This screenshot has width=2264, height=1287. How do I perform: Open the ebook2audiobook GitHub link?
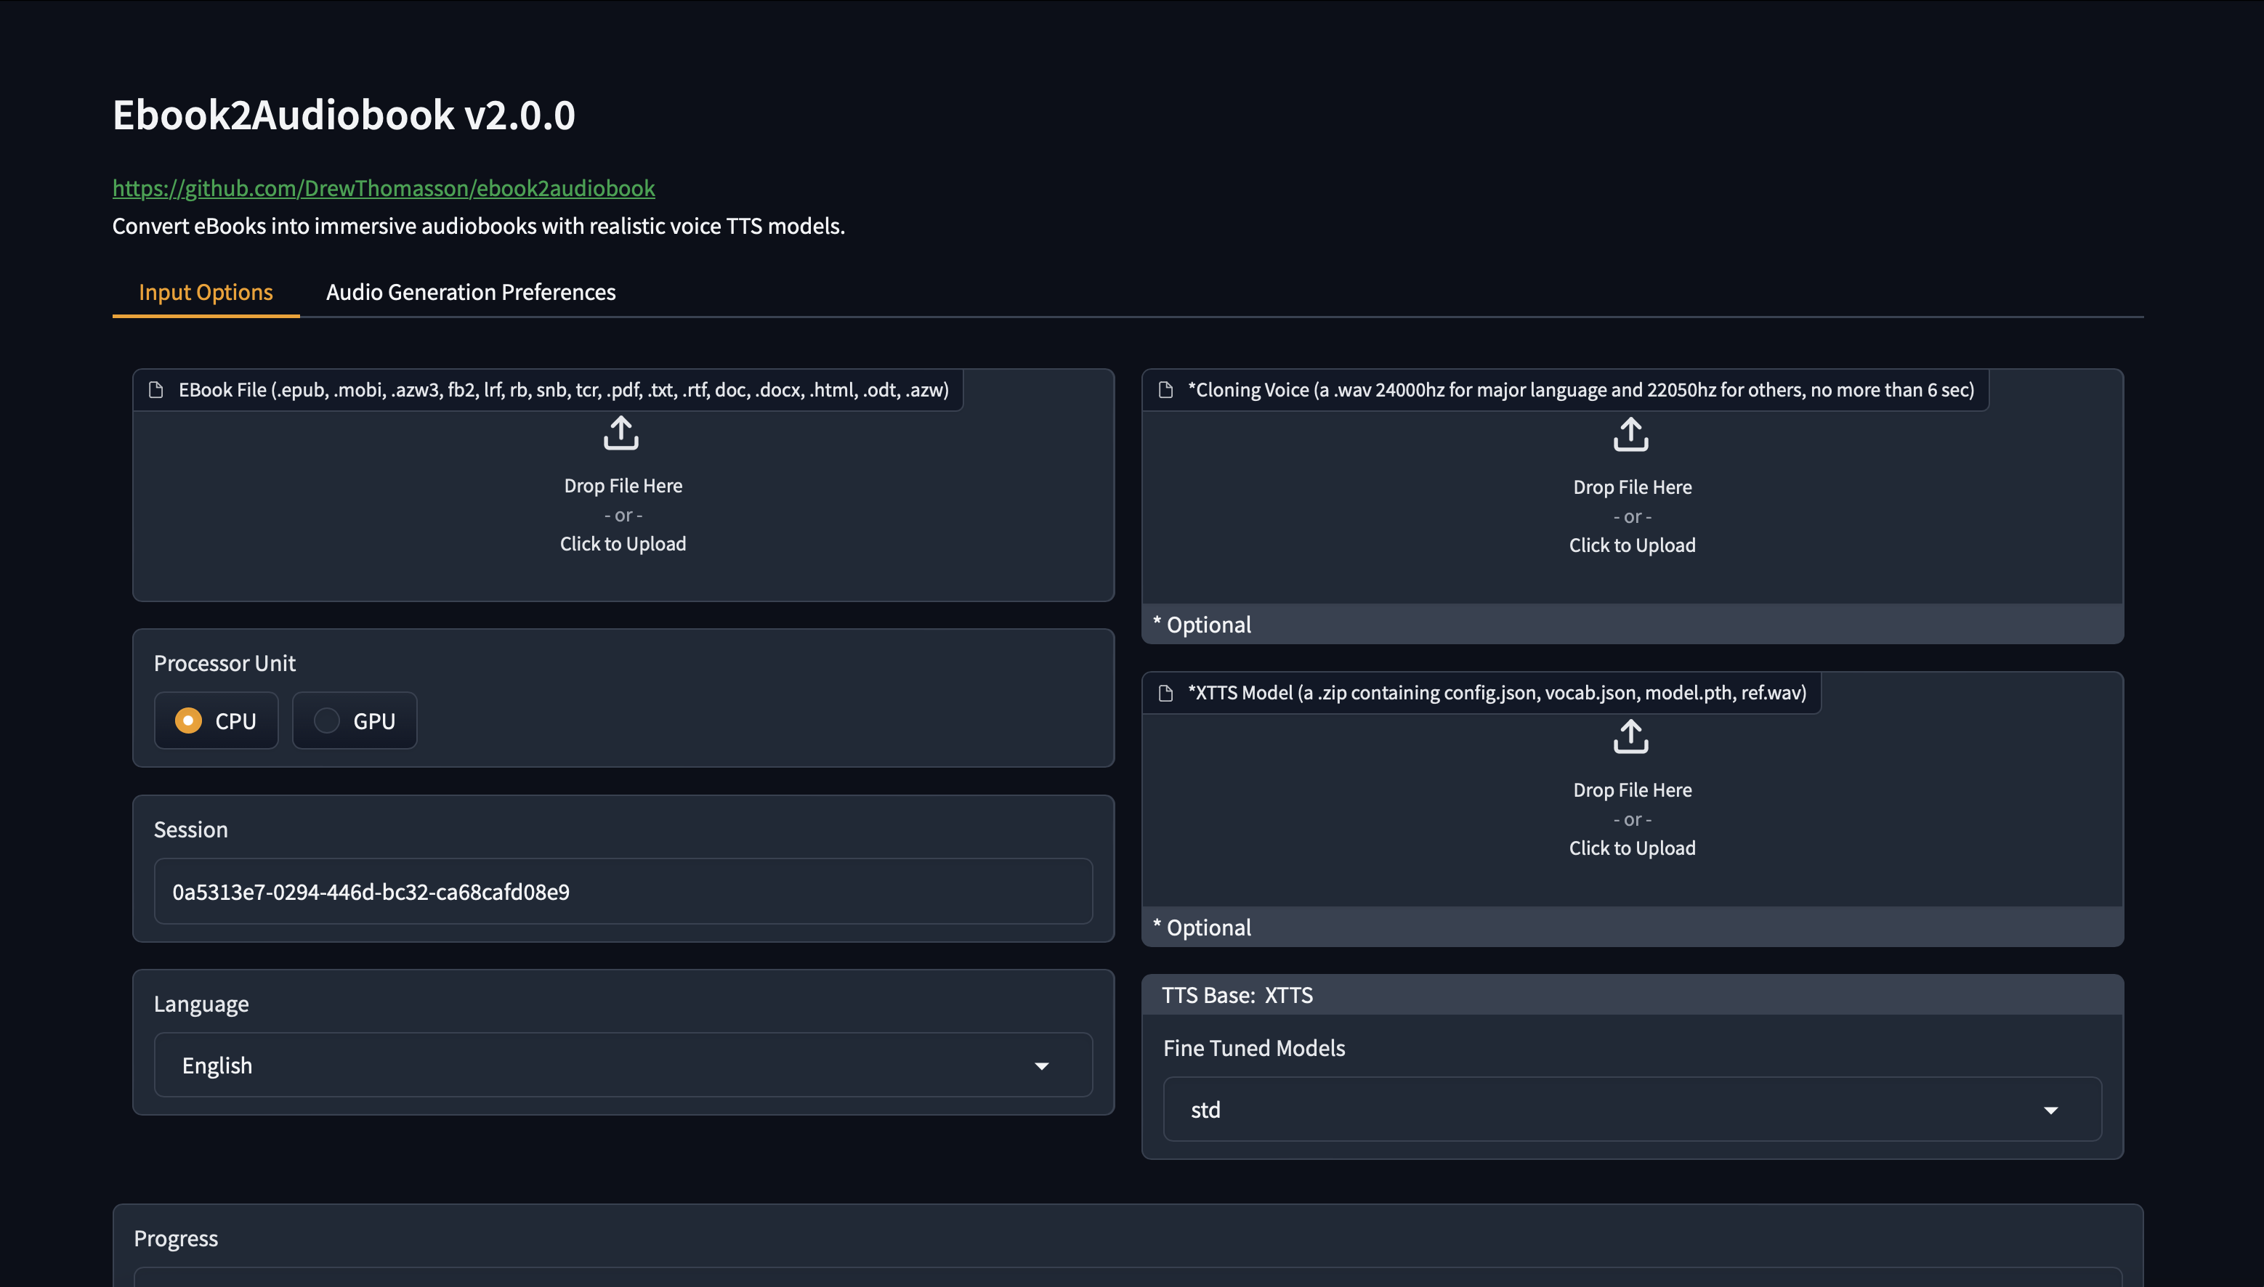click(x=383, y=187)
